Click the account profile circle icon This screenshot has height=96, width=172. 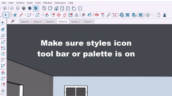tap(148, 15)
